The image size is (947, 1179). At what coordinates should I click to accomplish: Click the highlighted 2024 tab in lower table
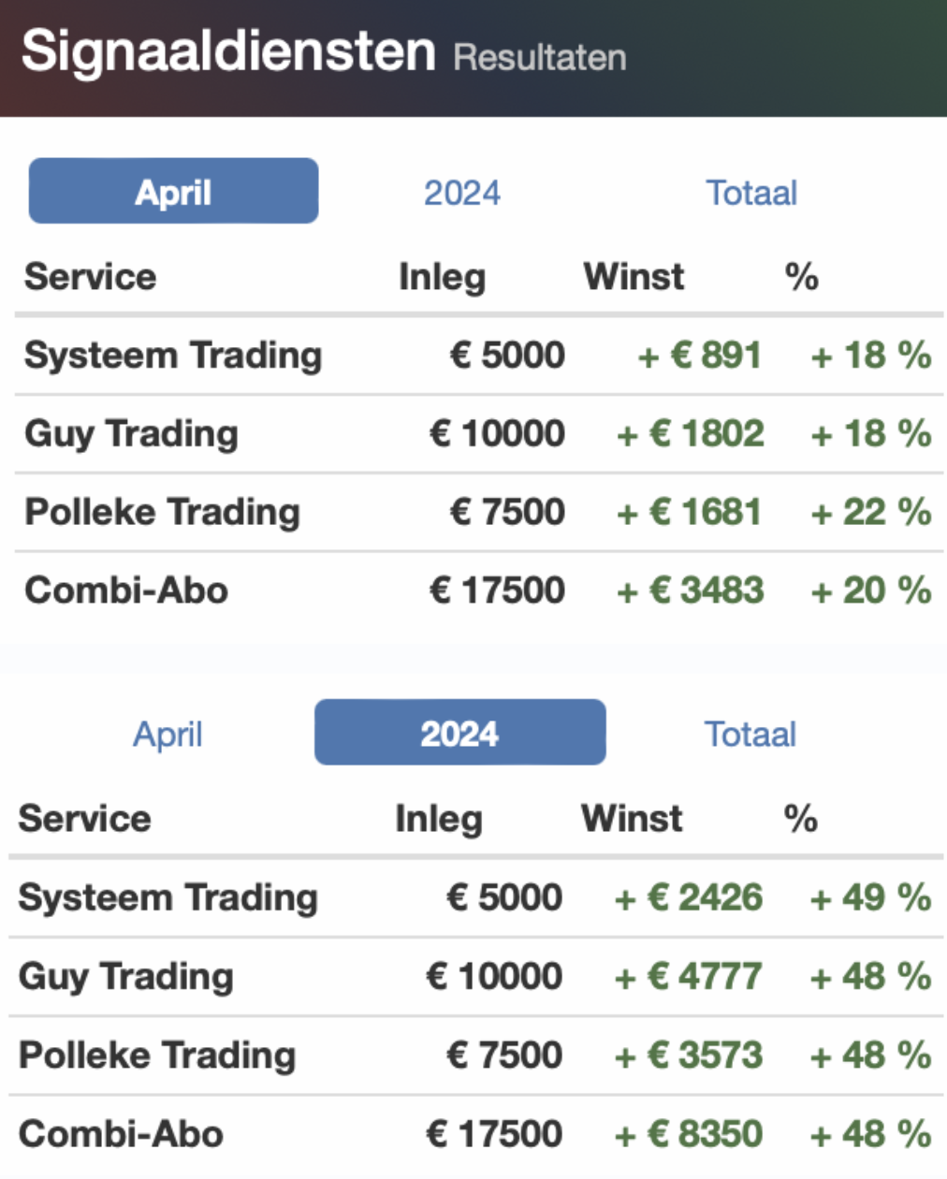(459, 732)
